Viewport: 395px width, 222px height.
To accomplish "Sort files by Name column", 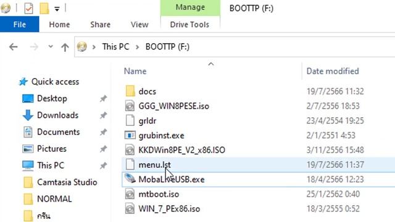I will (x=135, y=72).
